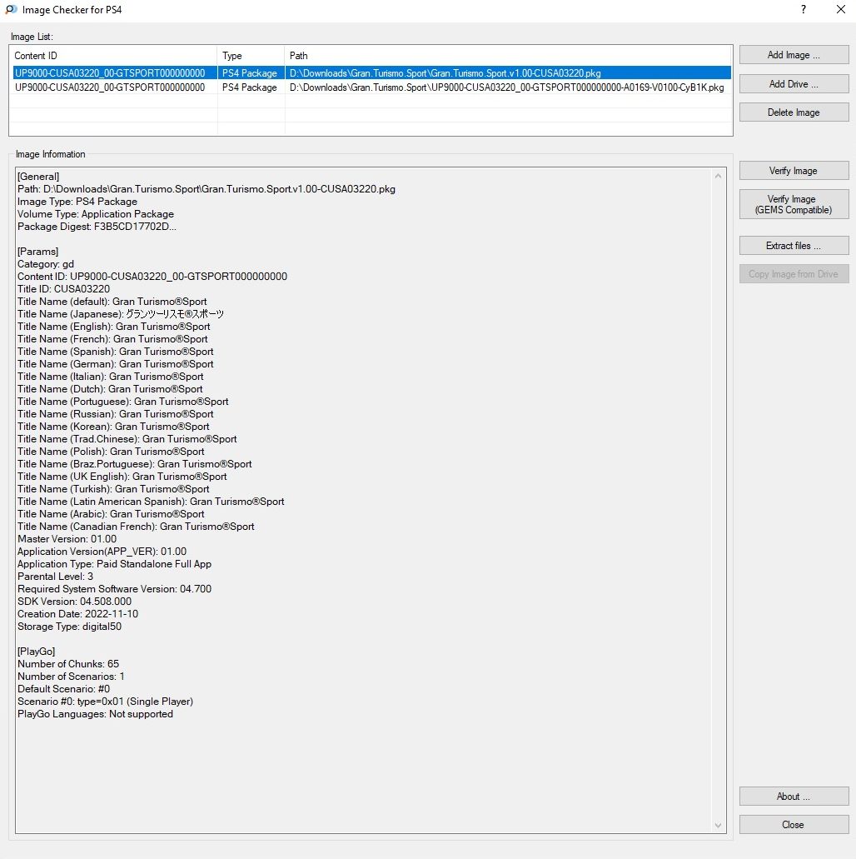Viewport: 856px width, 859px height.
Task: Run Verify Image (GEMS Compatible)
Action: pos(794,204)
